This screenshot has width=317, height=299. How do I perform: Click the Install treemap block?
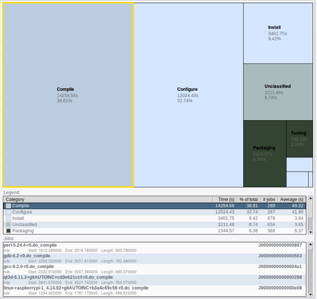[278, 33]
